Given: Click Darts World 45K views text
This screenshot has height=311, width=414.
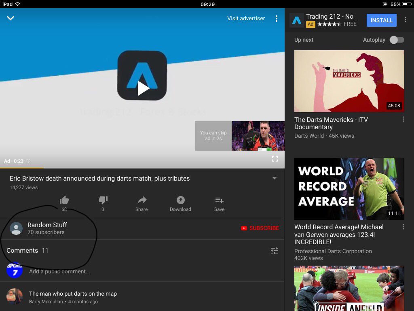Looking at the screenshot, I should (x=324, y=136).
